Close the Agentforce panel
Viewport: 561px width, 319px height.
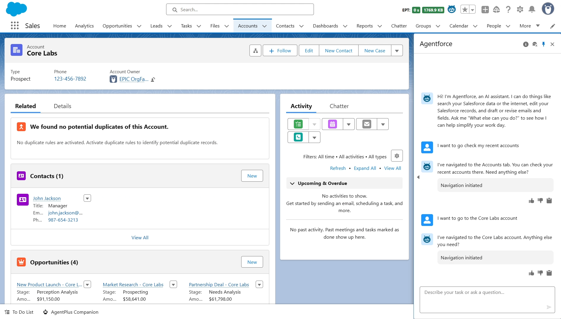click(552, 44)
